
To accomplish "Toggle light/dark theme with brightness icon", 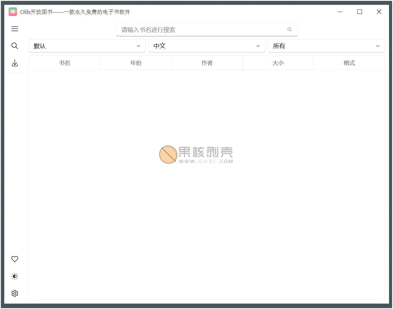I will (x=15, y=276).
